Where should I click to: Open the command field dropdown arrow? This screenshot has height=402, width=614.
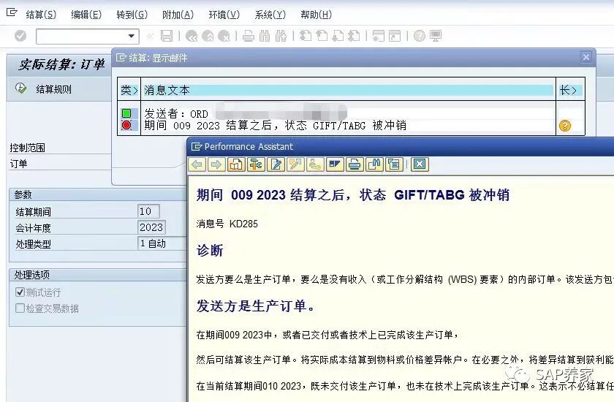click(132, 37)
